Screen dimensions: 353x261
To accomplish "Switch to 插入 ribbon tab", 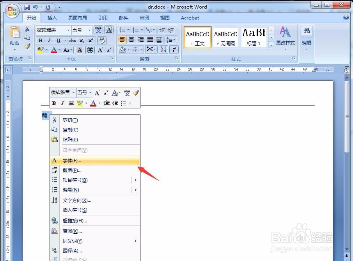I will (52, 18).
